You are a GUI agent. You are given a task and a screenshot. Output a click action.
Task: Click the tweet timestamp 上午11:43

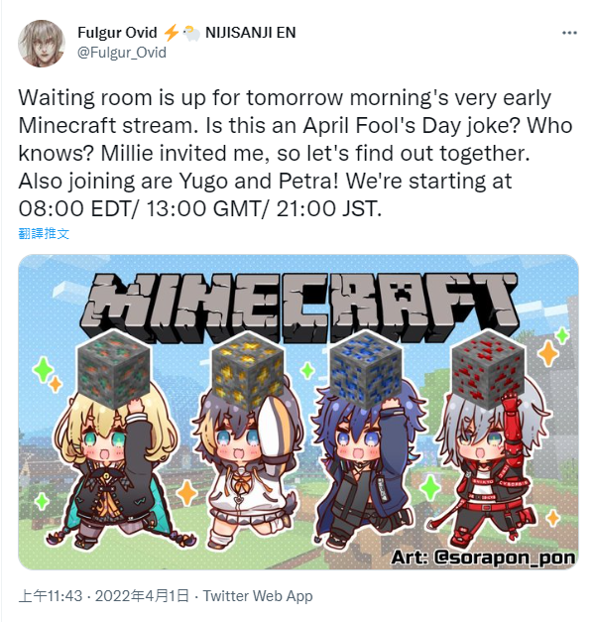[x=51, y=596]
